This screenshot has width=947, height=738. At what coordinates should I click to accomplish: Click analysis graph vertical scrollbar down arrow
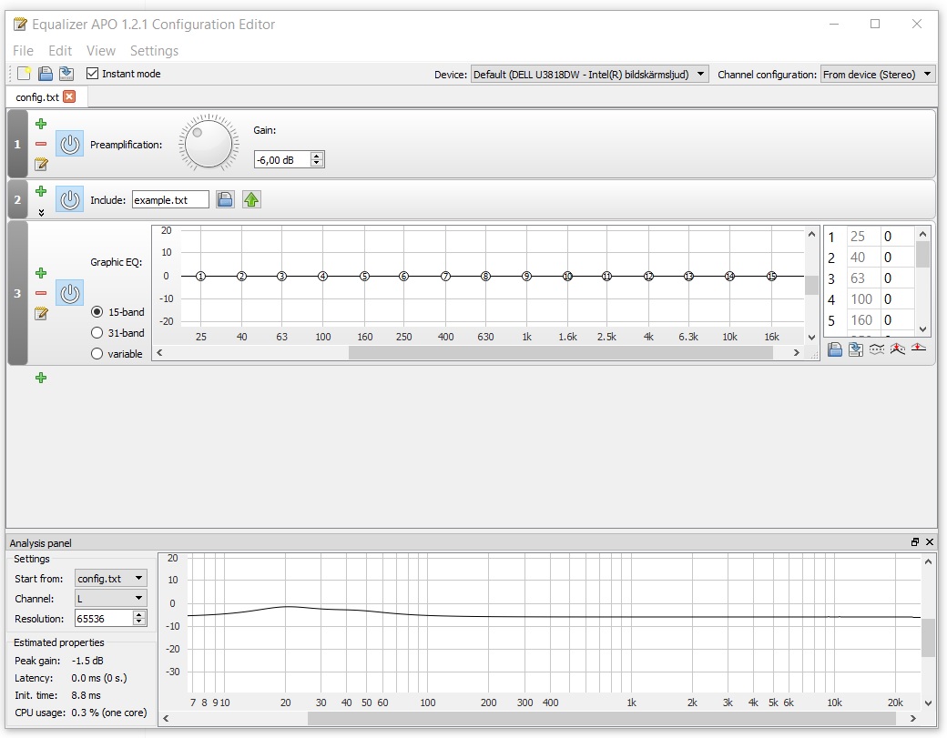coord(928,703)
